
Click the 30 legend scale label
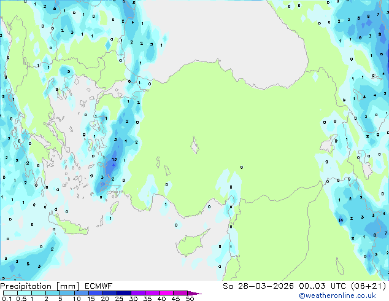tap(133, 299)
